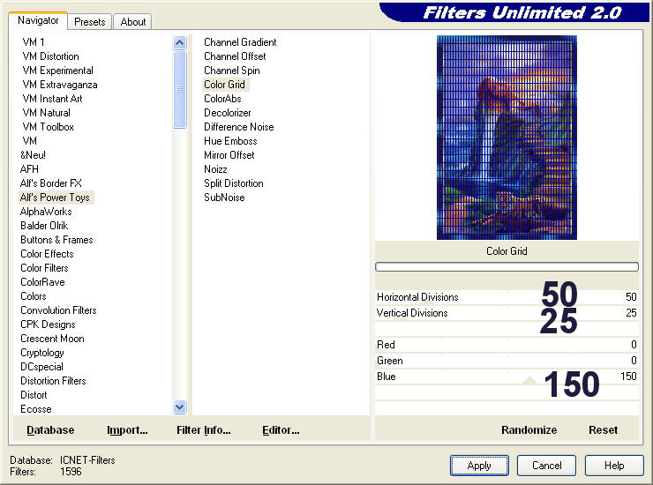
Task: Click the category list scroll down arrow
Action: (x=179, y=407)
